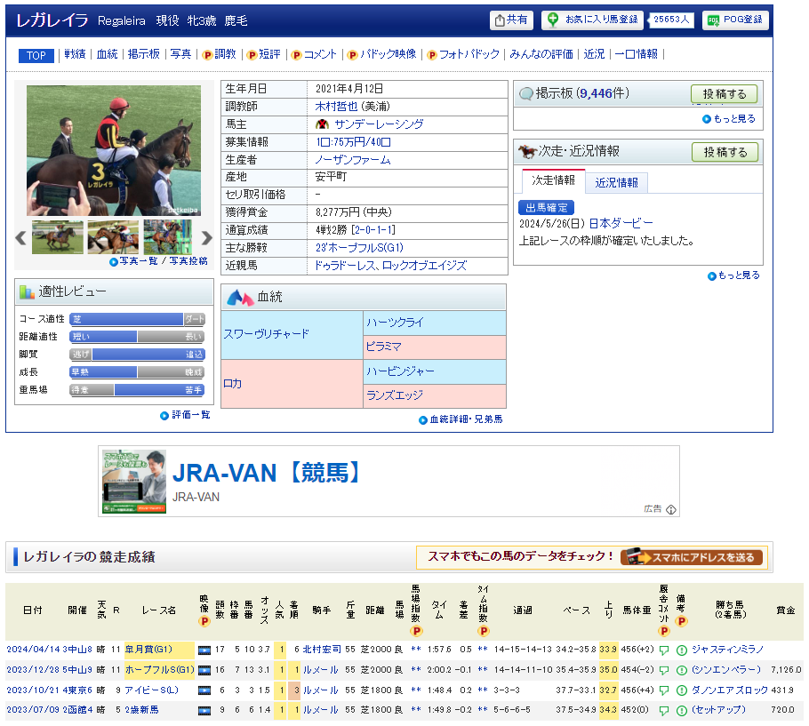Select the first small horse thumbnail
This screenshot has width=809, height=726.
coord(58,238)
